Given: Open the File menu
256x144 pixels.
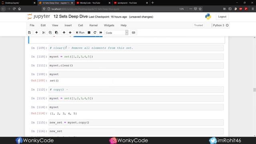Looking at the screenshot, I should [x=32, y=25].
